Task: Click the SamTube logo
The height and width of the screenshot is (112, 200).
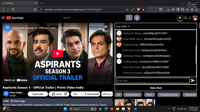Action: [15, 18]
